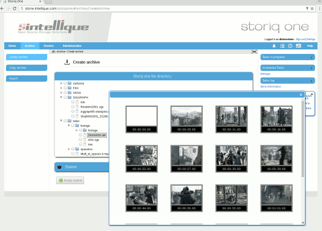Bookmark page with the star icon
Viewport: 322px width, 231px height.
coord(312,9)
